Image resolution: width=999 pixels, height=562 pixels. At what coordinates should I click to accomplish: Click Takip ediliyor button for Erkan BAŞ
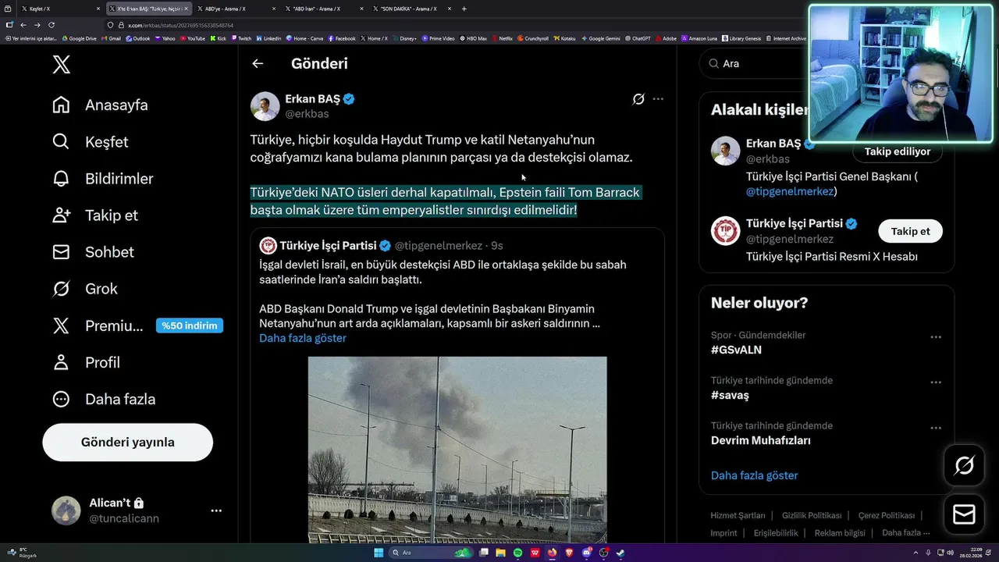pyautogui.click(x=897, y=151)
